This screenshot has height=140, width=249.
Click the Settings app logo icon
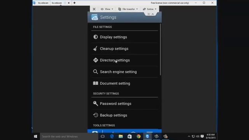95,17
